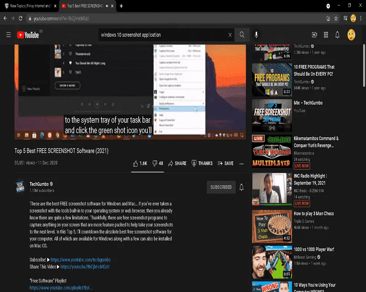Open the Create video camera icon

[314, 35]
